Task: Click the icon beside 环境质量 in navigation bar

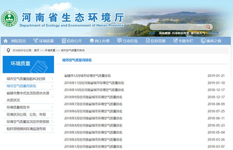Action: click(x=35, y=41)
